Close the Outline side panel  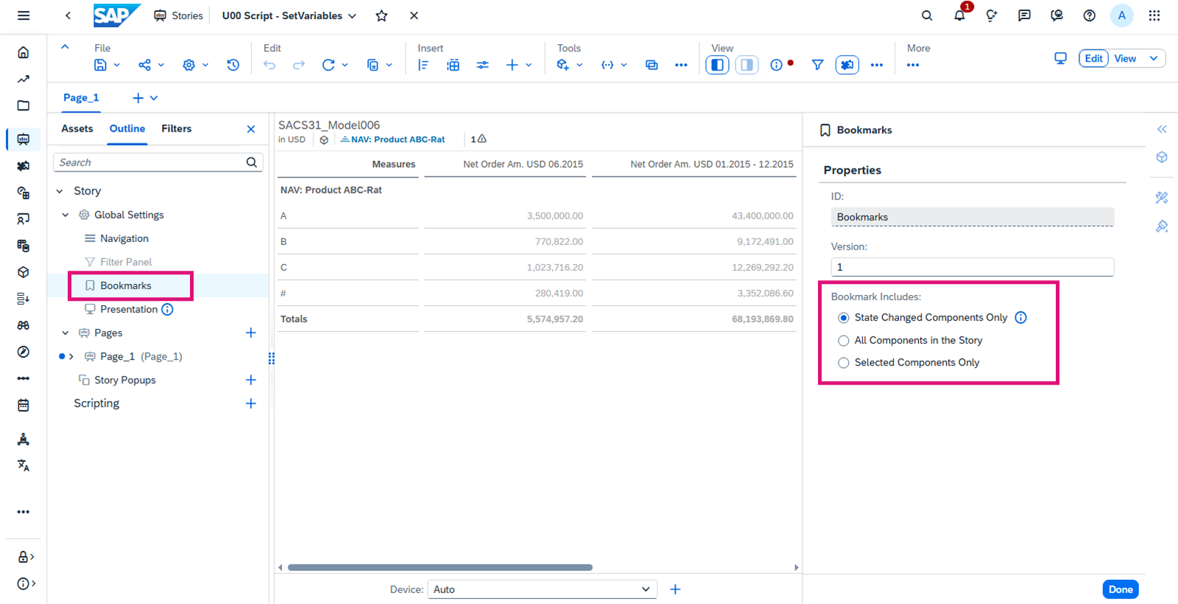pos(251,129)
